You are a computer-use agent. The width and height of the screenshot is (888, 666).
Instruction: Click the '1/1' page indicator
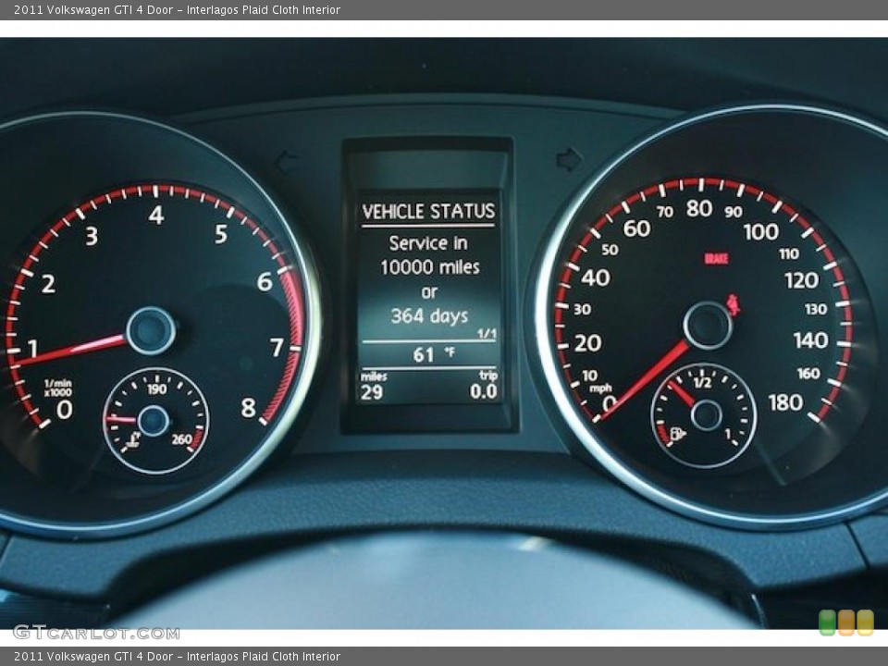click(487, 334)
